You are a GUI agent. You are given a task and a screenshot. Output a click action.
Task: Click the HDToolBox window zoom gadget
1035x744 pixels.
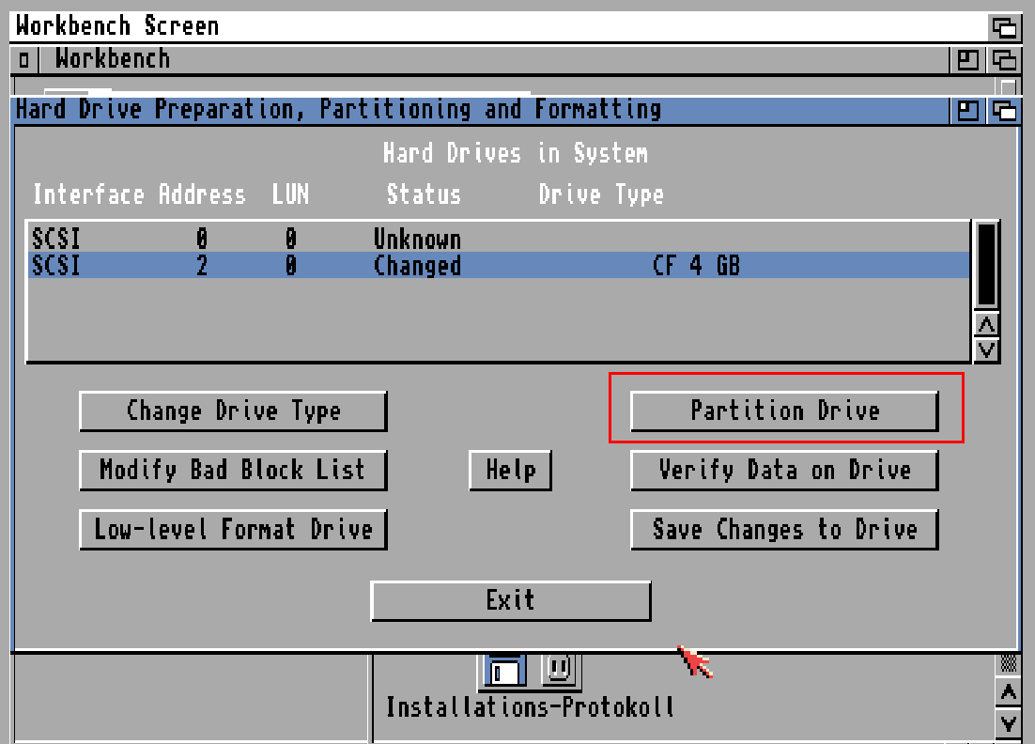click(966, 110)
